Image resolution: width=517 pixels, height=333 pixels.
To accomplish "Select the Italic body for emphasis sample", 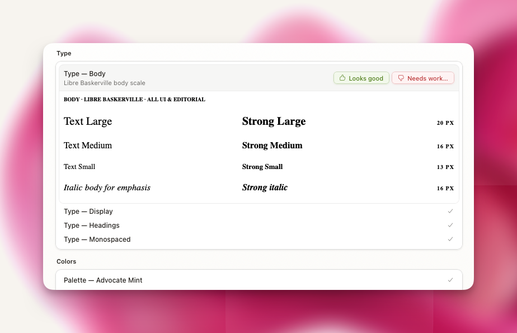I will (107, 187).
